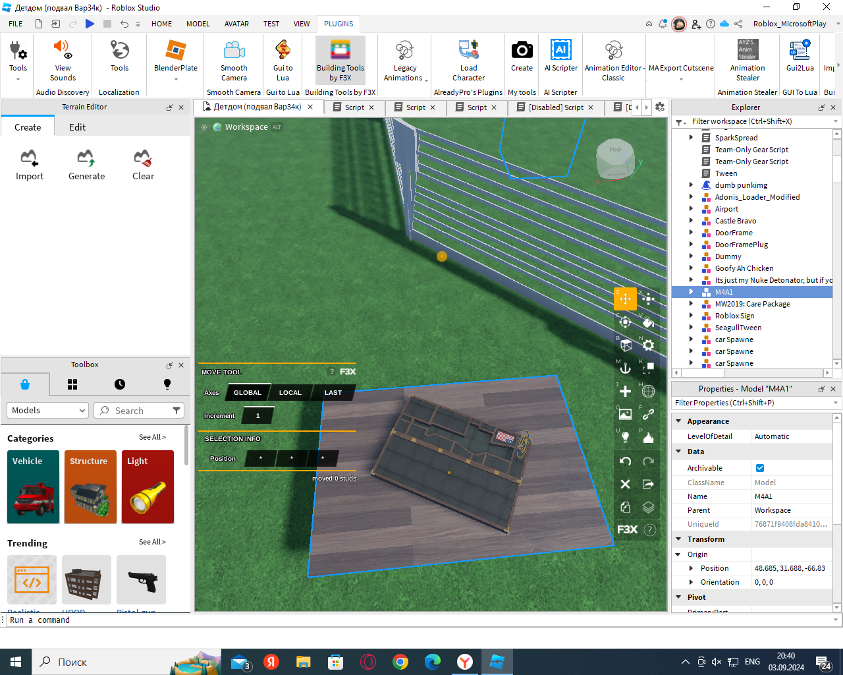843x675 pixels.
Task: Expand the M4A1 model in Explorer
Action: 691,292
